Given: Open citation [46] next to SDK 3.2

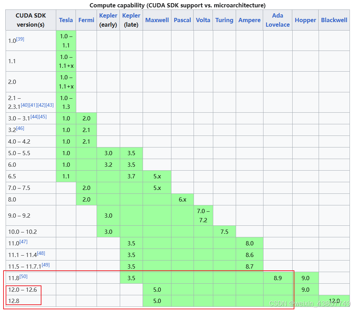Looking at the screenshot, I should pyautogui.click(x=20, y=128).
